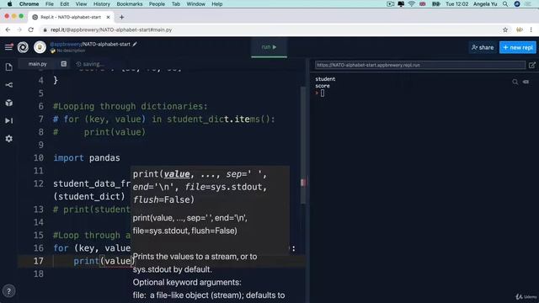Click 'score' text in console output
539x303 pixels.
[323, 86]
